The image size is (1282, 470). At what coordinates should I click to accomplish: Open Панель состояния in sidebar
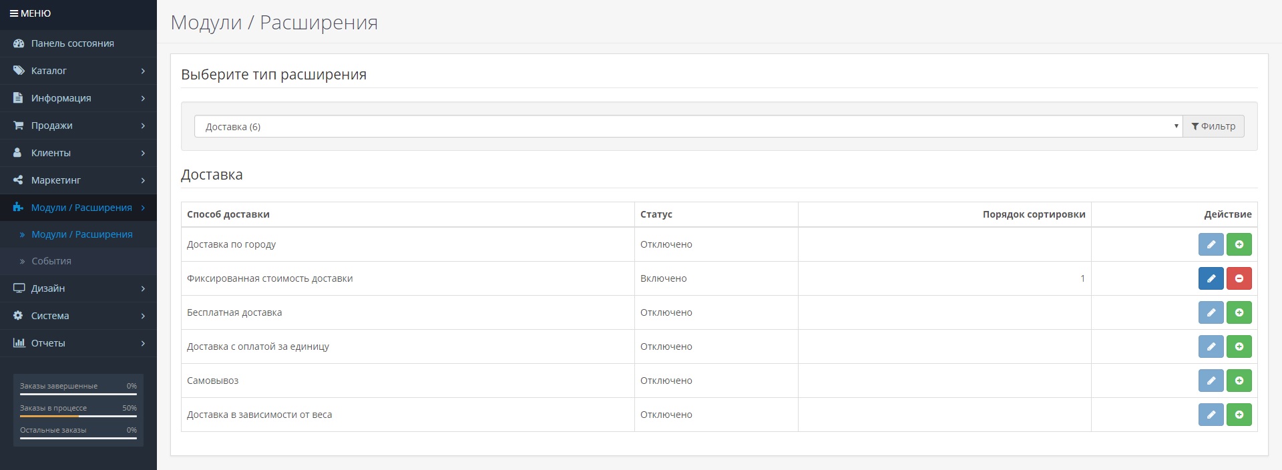(x=72, y=43)
